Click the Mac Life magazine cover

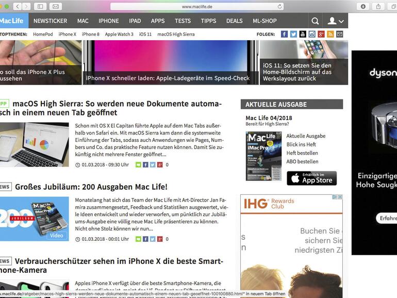pyautogui.click(x=263, y=156)
